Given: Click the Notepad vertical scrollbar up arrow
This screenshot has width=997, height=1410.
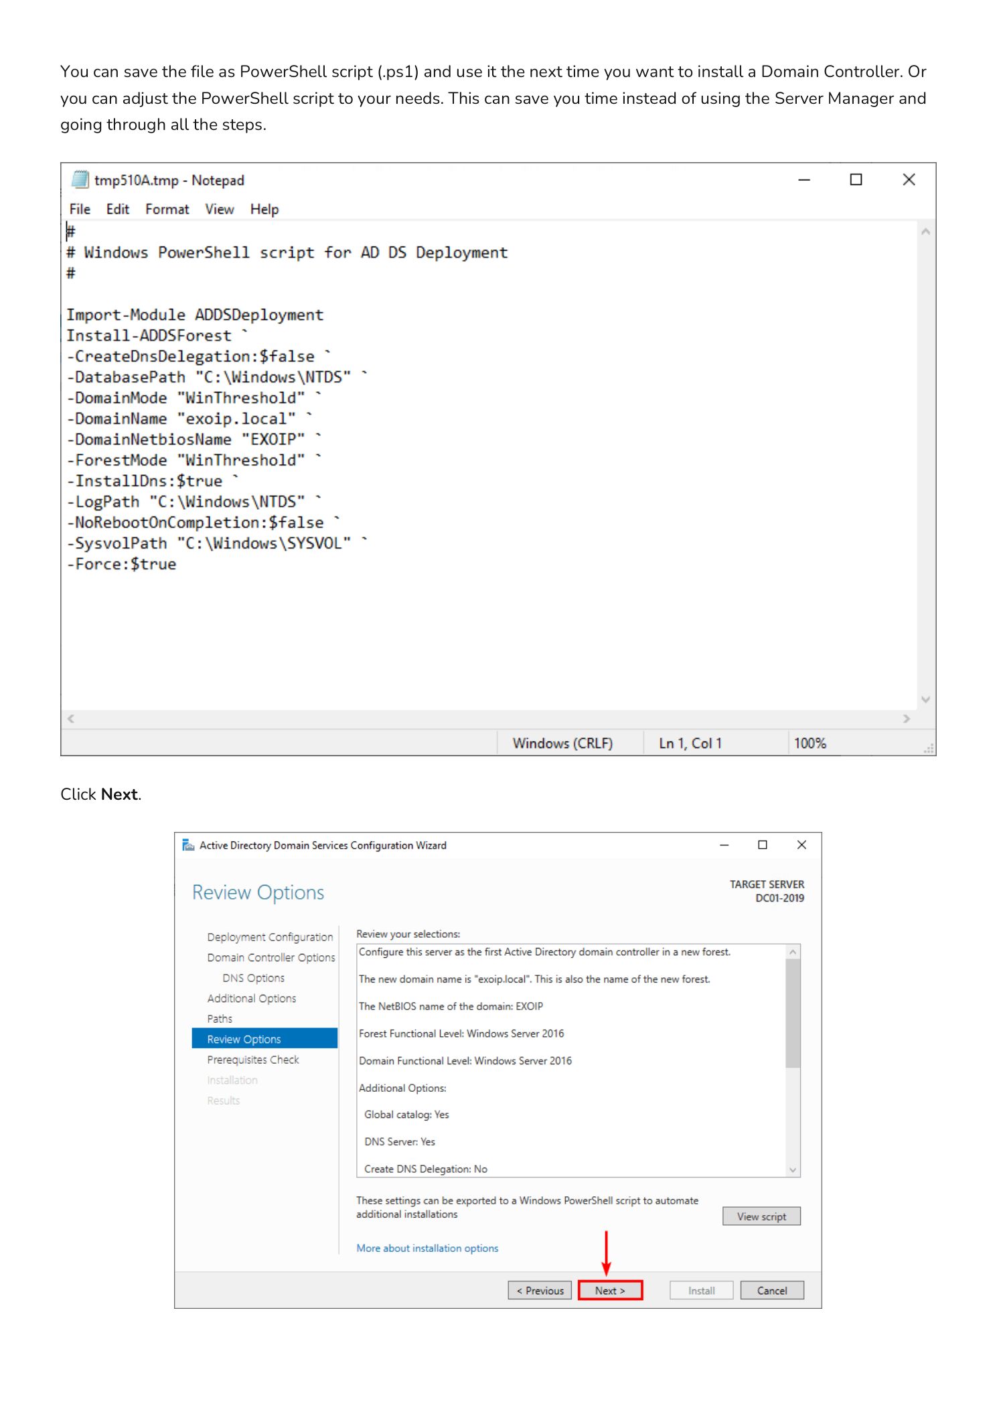Looking at the screenshot, I should click(925, 232).
